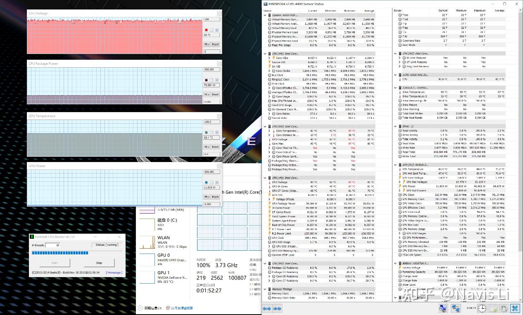Click the dark purple swatch in CPU Package Power graph
The image size is (523, 315).
(x=206, y=80)
